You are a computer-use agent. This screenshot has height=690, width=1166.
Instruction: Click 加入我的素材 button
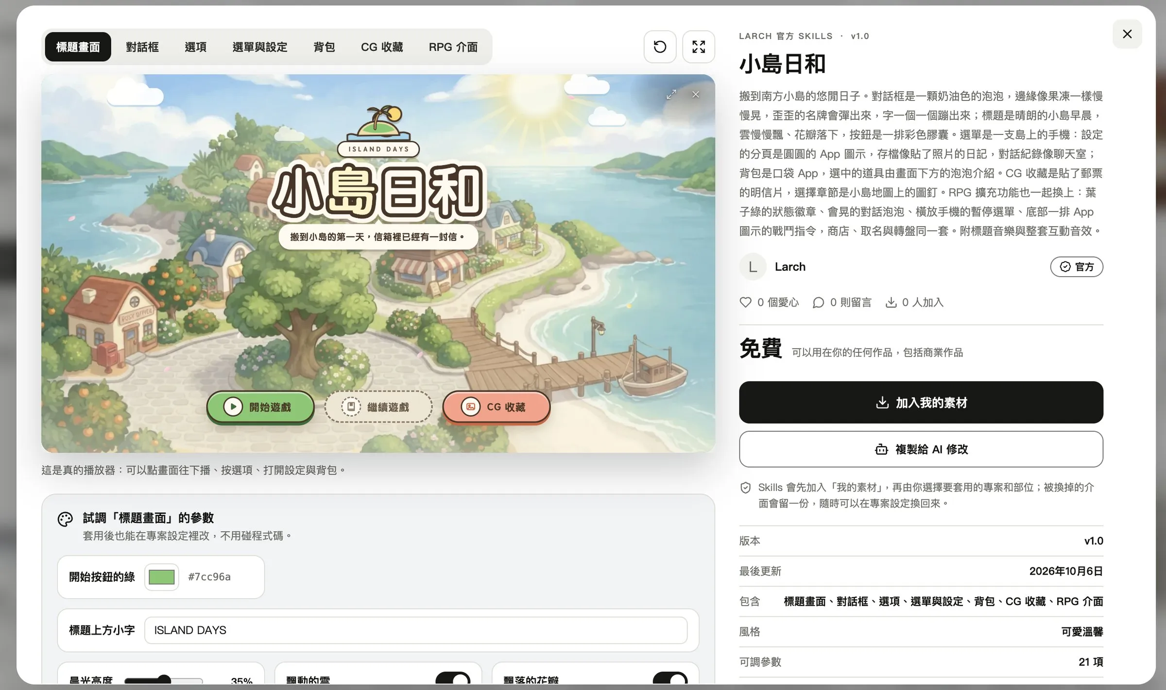click(921, 402)
